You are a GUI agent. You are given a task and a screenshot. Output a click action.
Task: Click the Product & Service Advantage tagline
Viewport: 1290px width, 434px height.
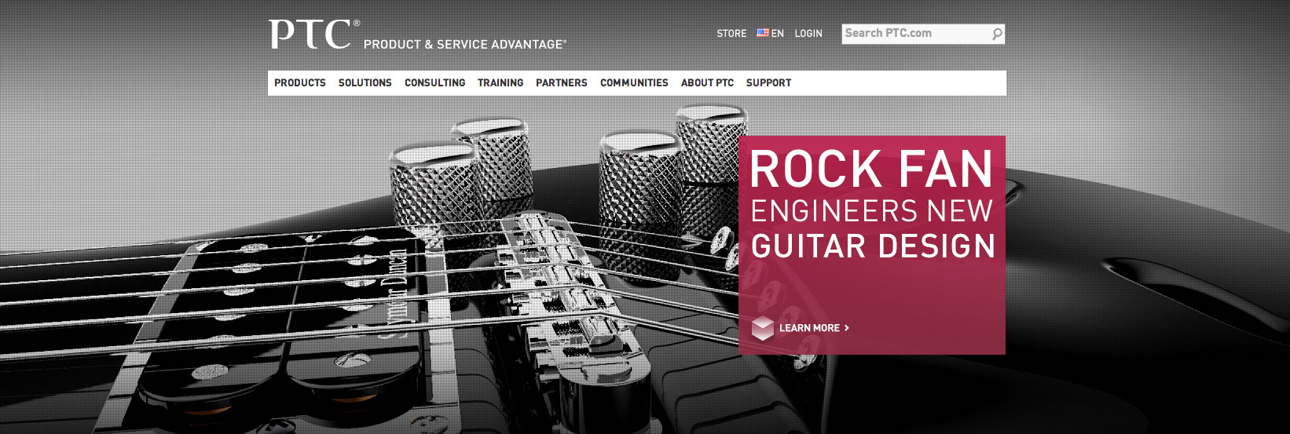(464, 45)
